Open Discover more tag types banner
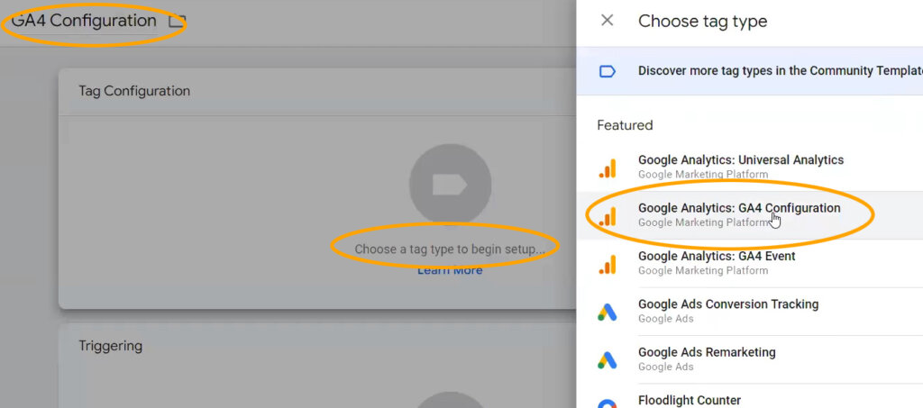Viewport: 923px width, 408px height. [x=749, y=71]
